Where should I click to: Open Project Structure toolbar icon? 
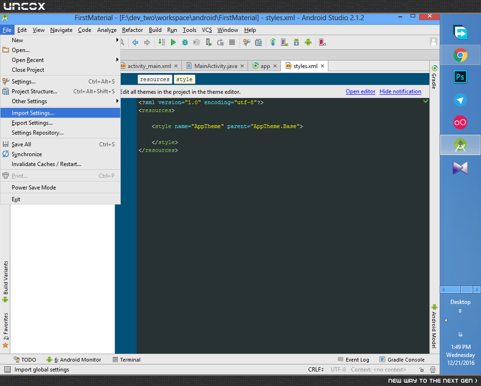259,42
